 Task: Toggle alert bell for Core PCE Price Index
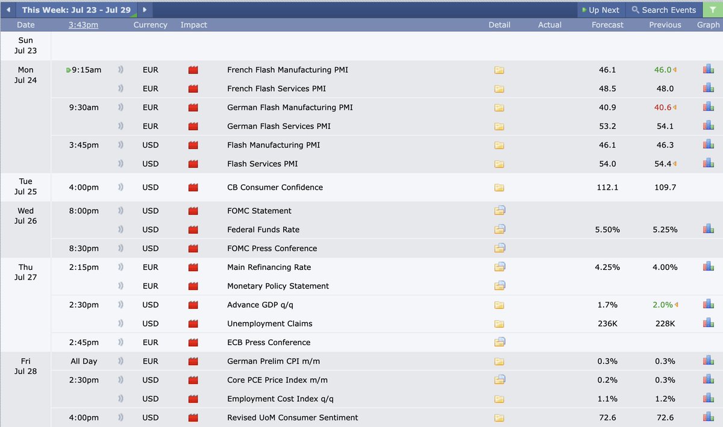point(120,380)
